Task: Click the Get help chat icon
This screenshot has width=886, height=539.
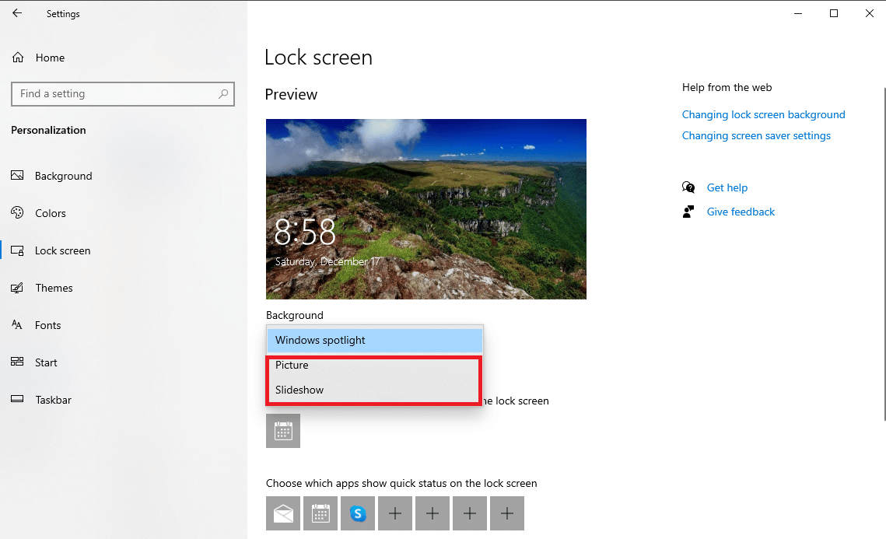Action: (x=688, y=187)
